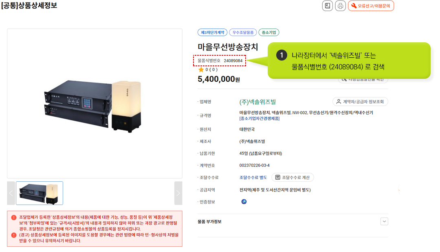Click the number 1 callout badge
Image resolution: width=440 pixels, height=252 pixels.
(x=282, y=56)
